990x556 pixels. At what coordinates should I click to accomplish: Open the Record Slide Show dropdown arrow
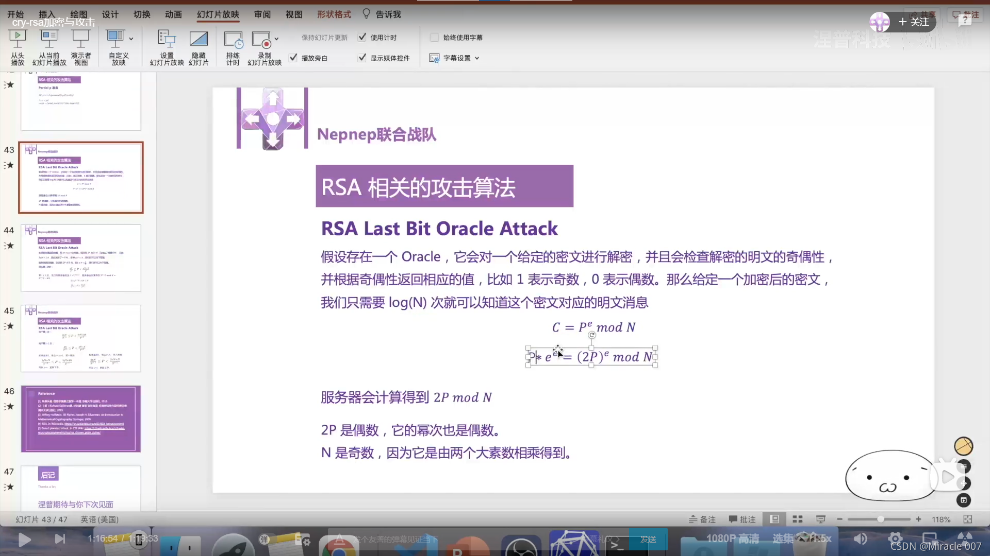[277, 39]
